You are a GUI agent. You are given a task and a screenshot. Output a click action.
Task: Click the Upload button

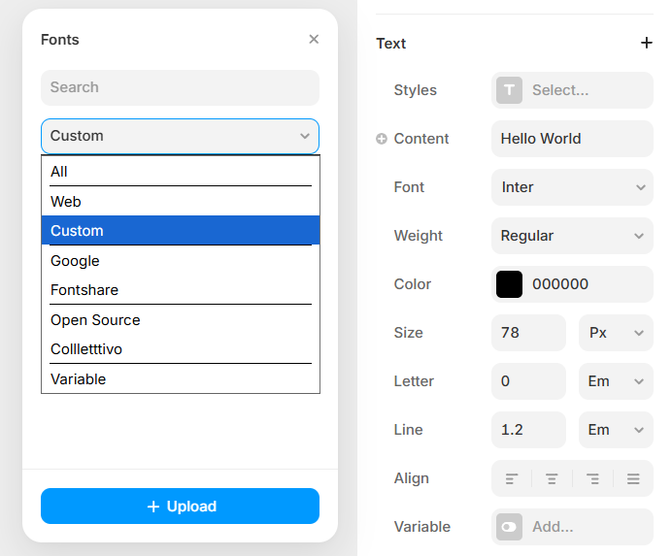pyautogui.click(x=180, y=507)
